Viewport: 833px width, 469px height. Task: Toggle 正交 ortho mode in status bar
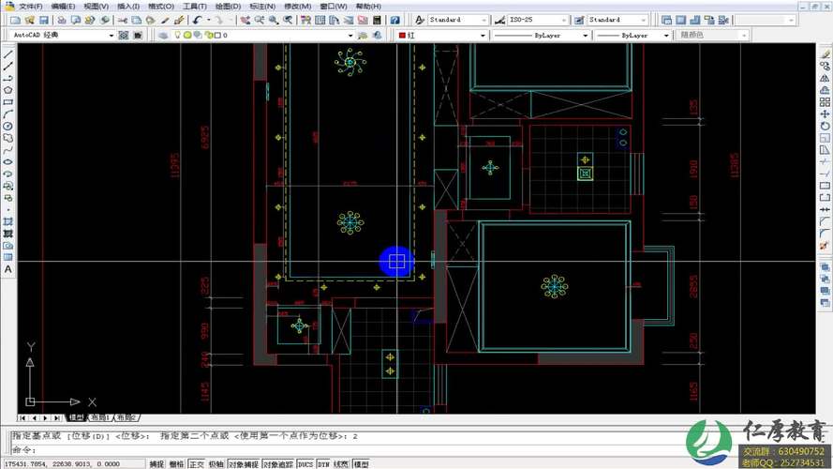197,464
